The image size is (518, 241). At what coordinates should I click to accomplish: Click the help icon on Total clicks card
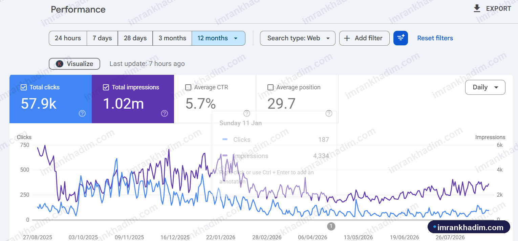(x=82, y=113)
